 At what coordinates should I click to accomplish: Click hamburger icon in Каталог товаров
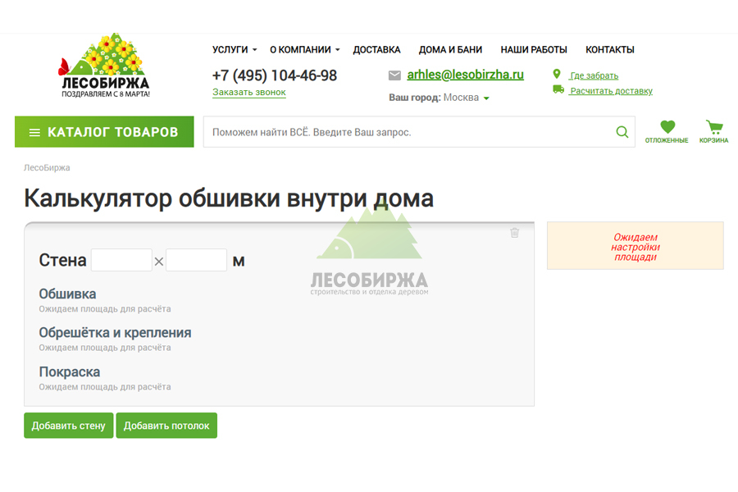point(34,133)
